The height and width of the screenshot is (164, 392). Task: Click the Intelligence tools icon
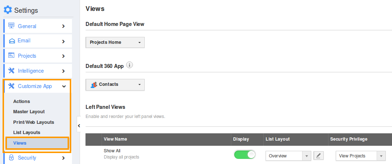[11, 71]
